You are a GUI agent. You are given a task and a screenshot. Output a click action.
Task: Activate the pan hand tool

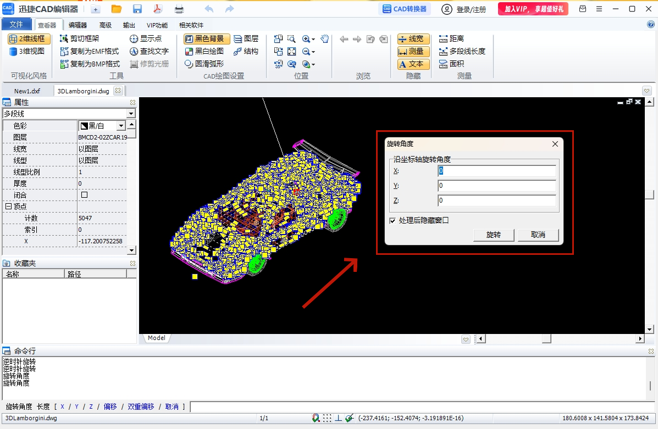(324, 39)
